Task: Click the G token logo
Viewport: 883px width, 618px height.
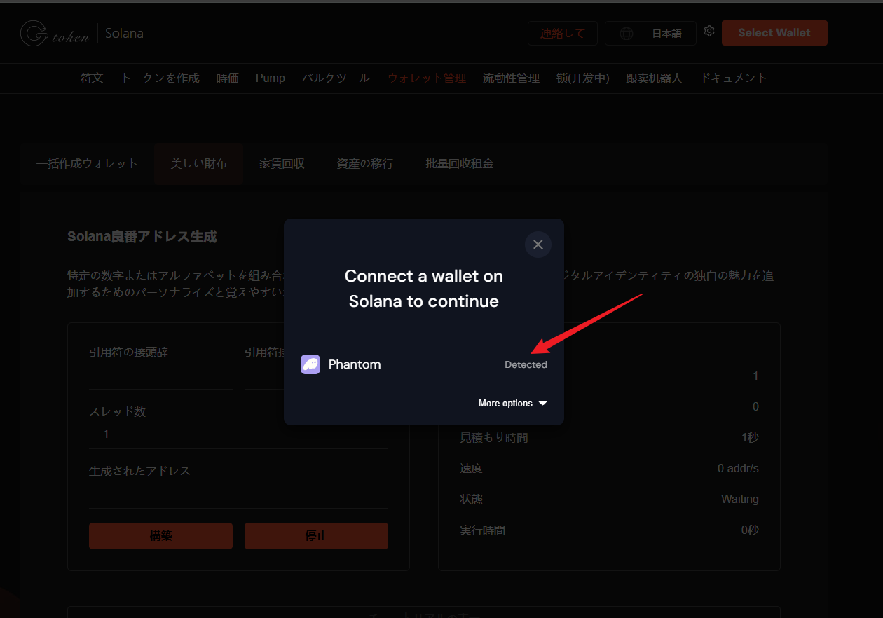Action: pyautogui.click(x=55, y=34)
